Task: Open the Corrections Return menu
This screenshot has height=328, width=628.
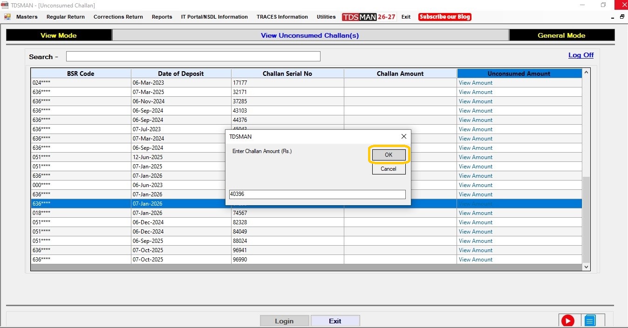Action: (x=118, y=17)
